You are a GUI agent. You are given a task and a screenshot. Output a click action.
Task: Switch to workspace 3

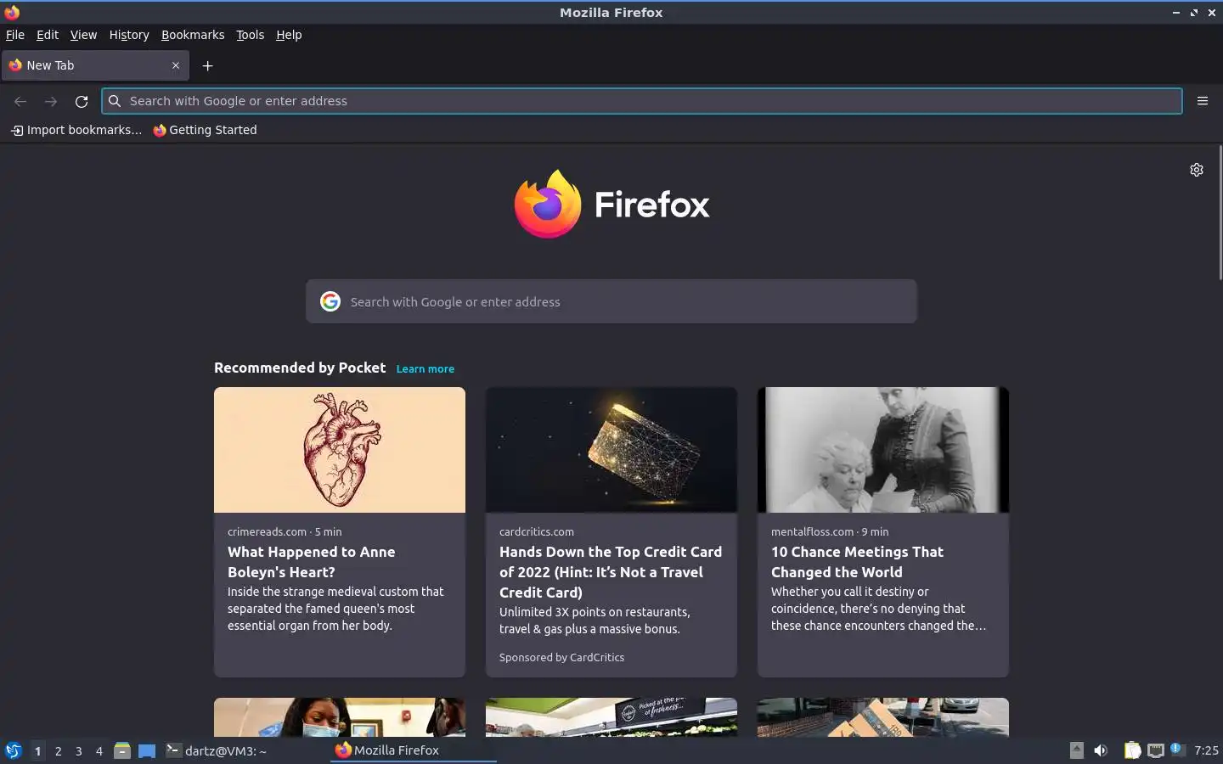tap(78, 750)
